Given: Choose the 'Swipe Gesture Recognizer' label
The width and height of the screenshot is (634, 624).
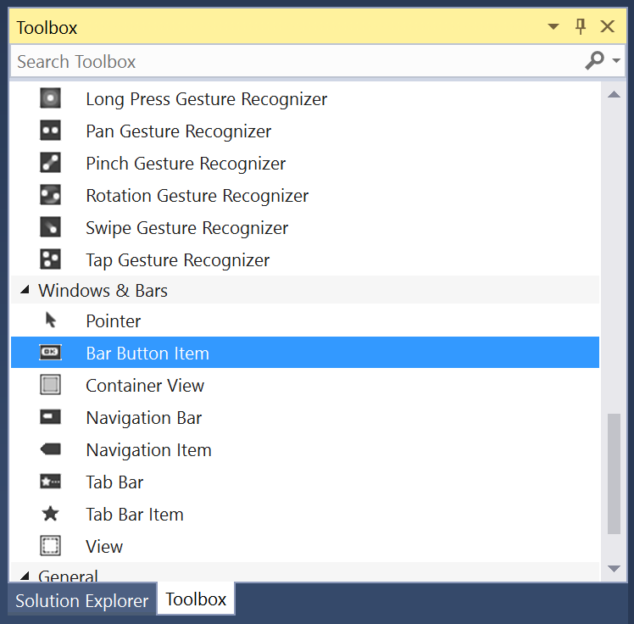Looking at the screenshot, I should coord(186,229).
